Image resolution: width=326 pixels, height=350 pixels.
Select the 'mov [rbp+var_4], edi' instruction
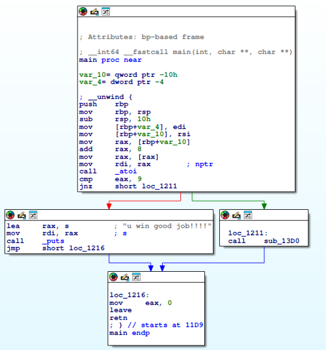point(133,127)
